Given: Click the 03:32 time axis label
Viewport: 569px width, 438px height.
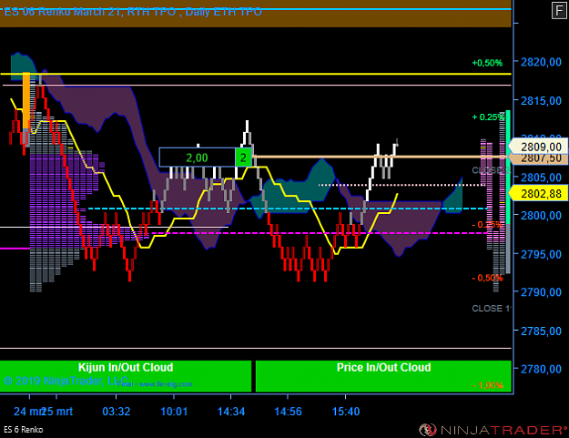Looking at the screenshot, I should tap(117, 412).
